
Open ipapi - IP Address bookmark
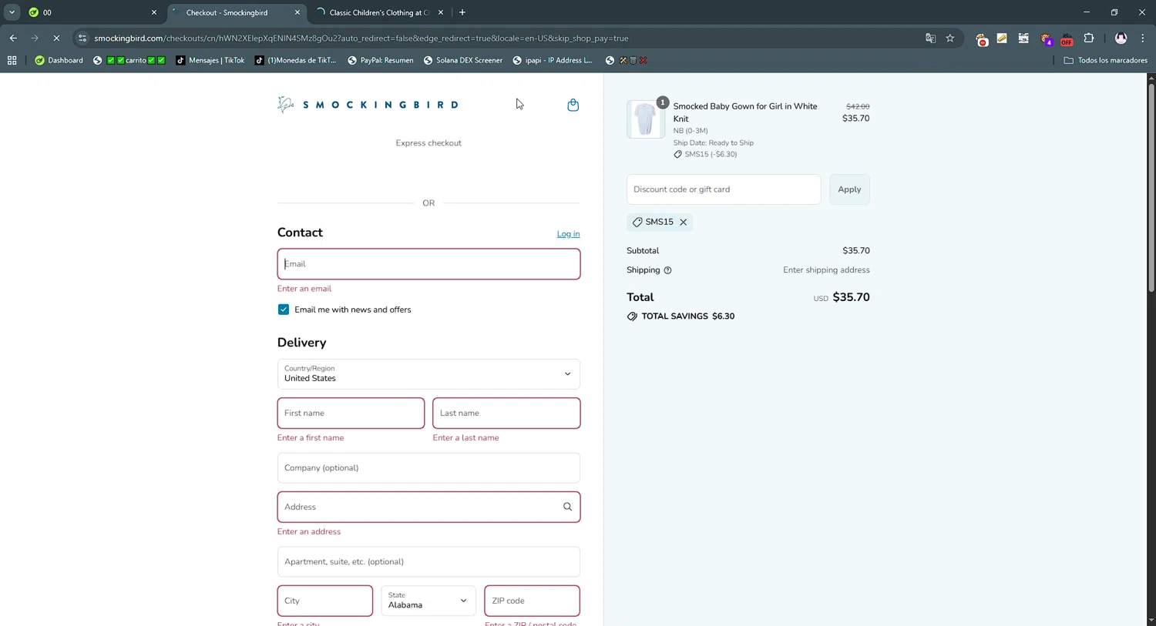[x=552, y=60]
